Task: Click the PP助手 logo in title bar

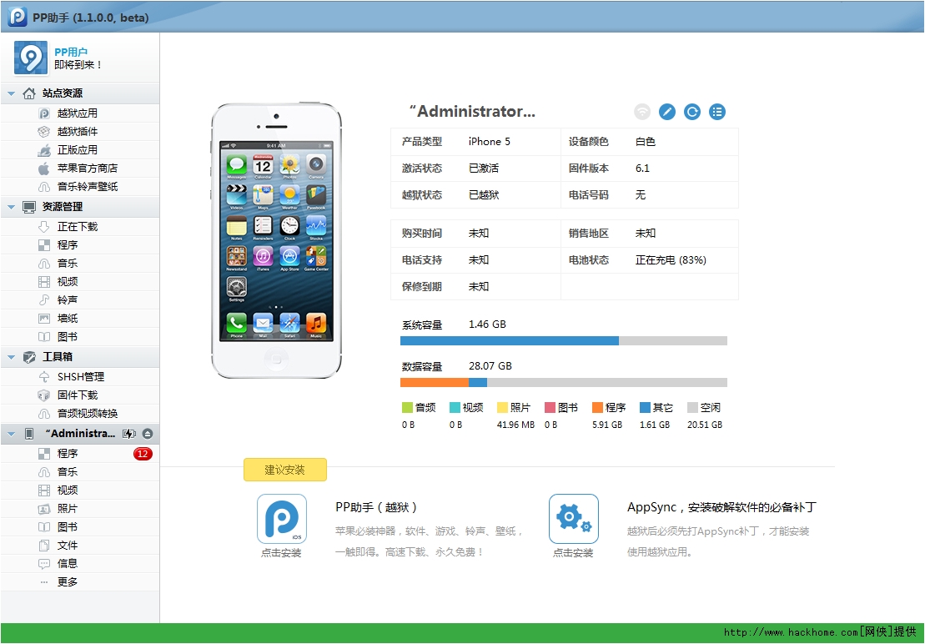Action: coord(18,16)
